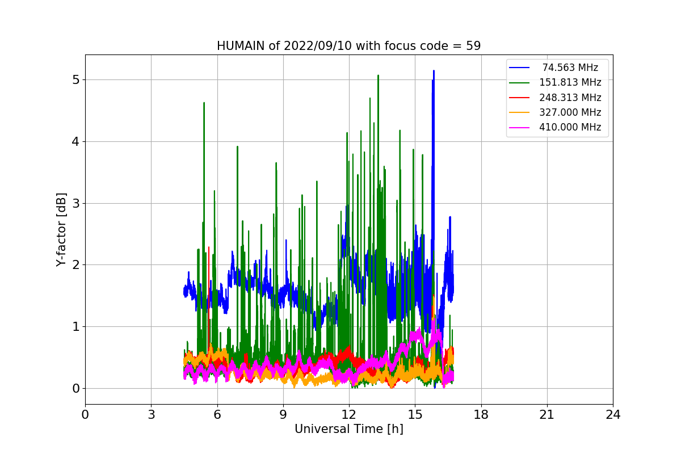Select the 248.313 MHz legend label

pyautogui.click(x=570, y=98)
